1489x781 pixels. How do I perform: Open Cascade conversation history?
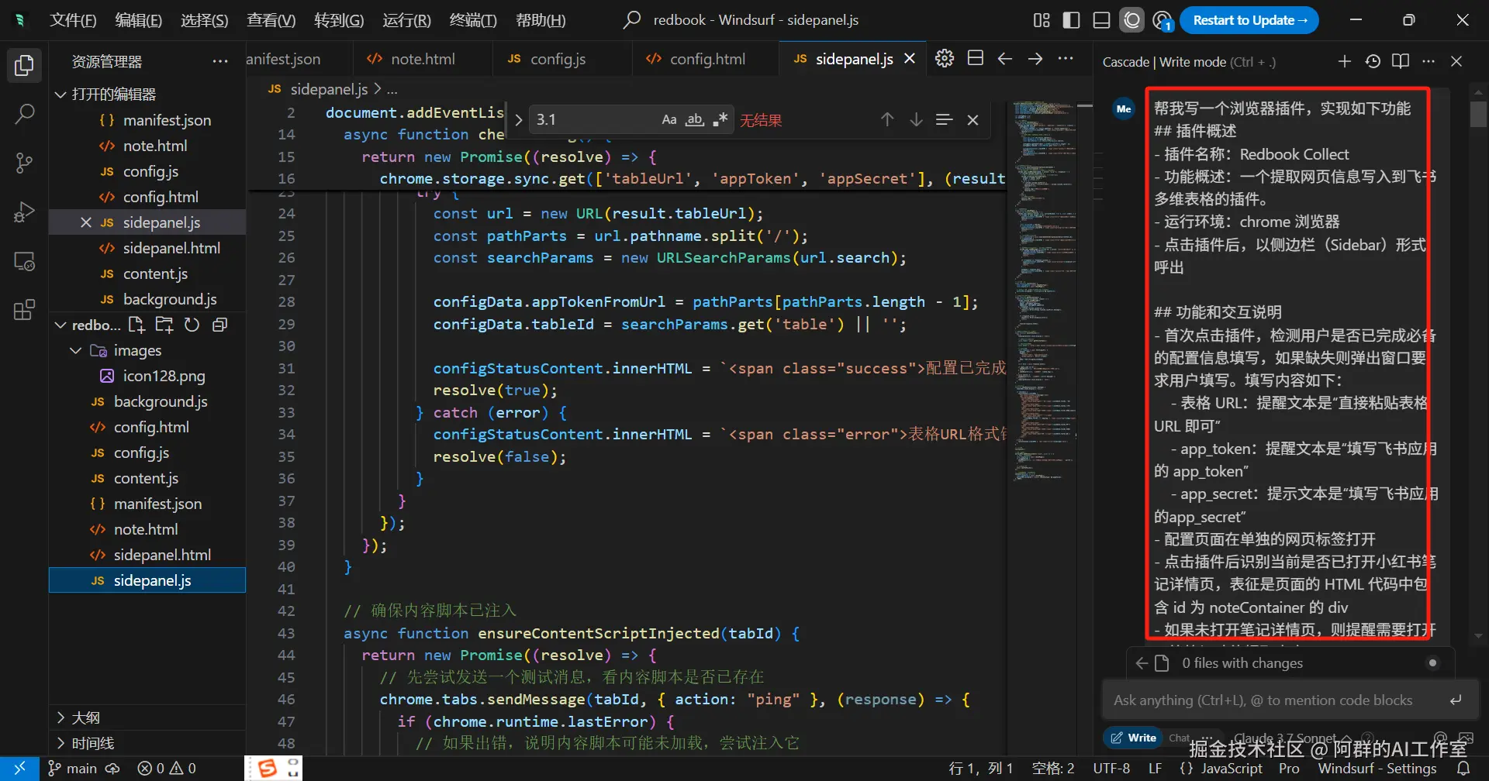click(1373, 61)
